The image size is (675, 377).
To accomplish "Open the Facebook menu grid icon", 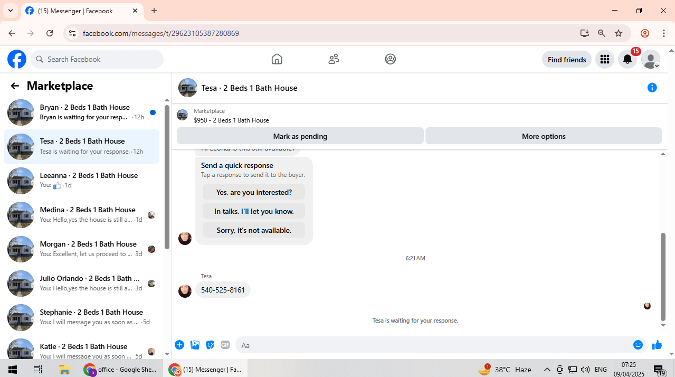I will (x=605, y=59).
